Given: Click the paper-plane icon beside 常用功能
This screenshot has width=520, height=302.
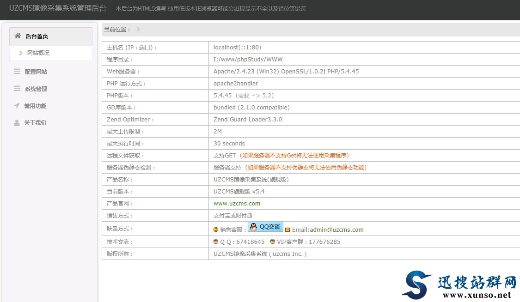Looking at the screenshot, I should click(17, 106).
